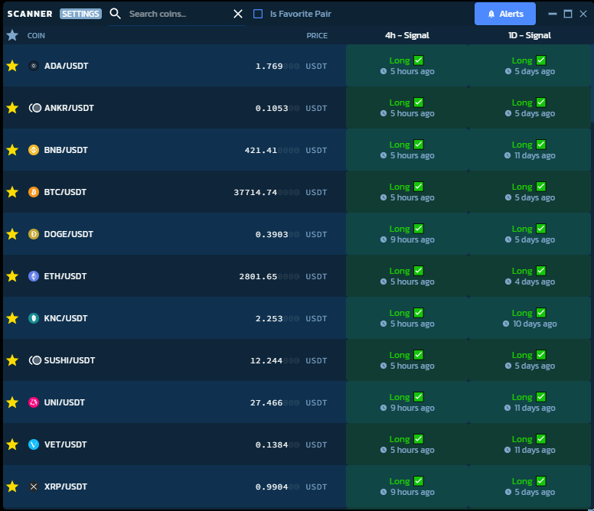
Task: Click the KNC coin logo
Action: [34, 318]
